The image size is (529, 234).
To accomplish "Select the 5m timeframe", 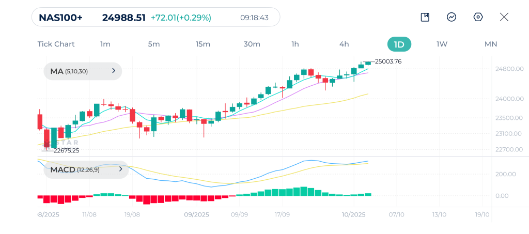I will pos(154,44).
